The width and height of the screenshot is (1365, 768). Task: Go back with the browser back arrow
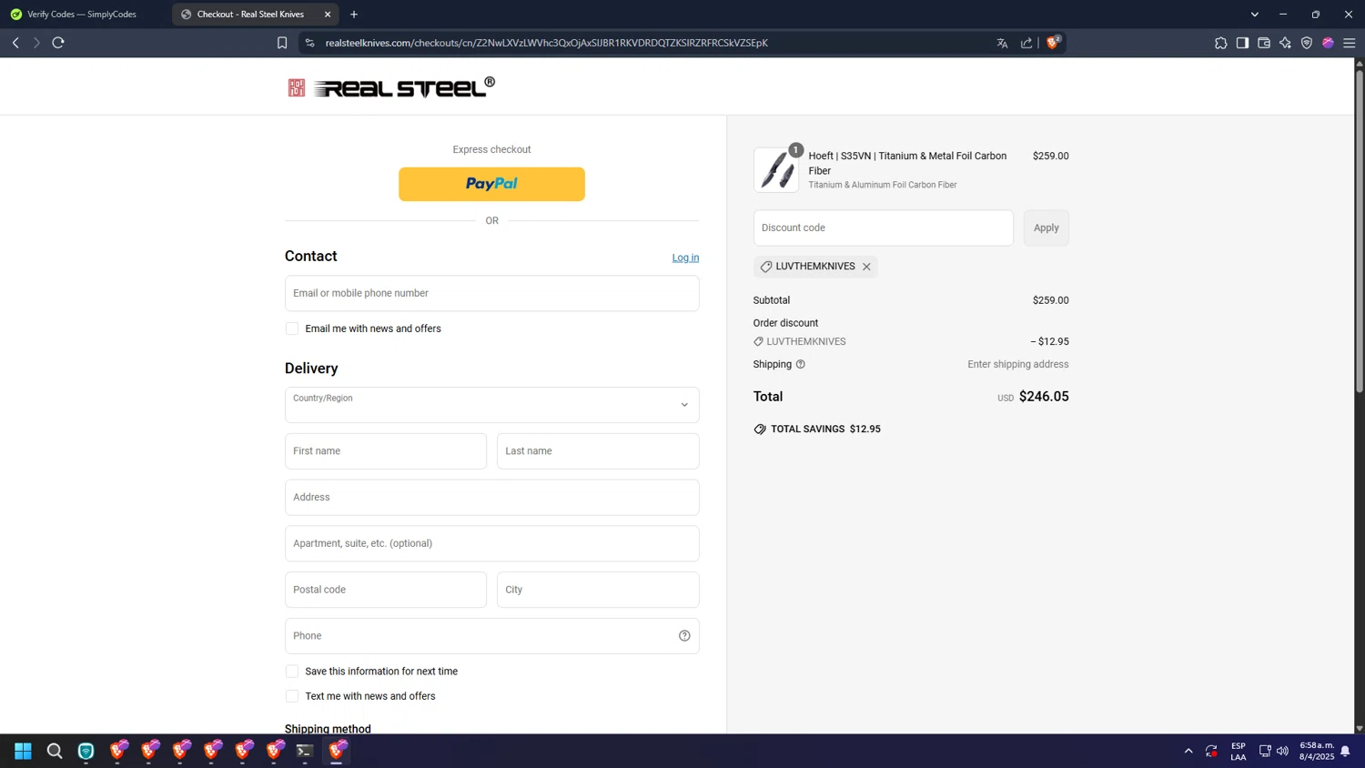pyautogui.click(x=15, y=43)
